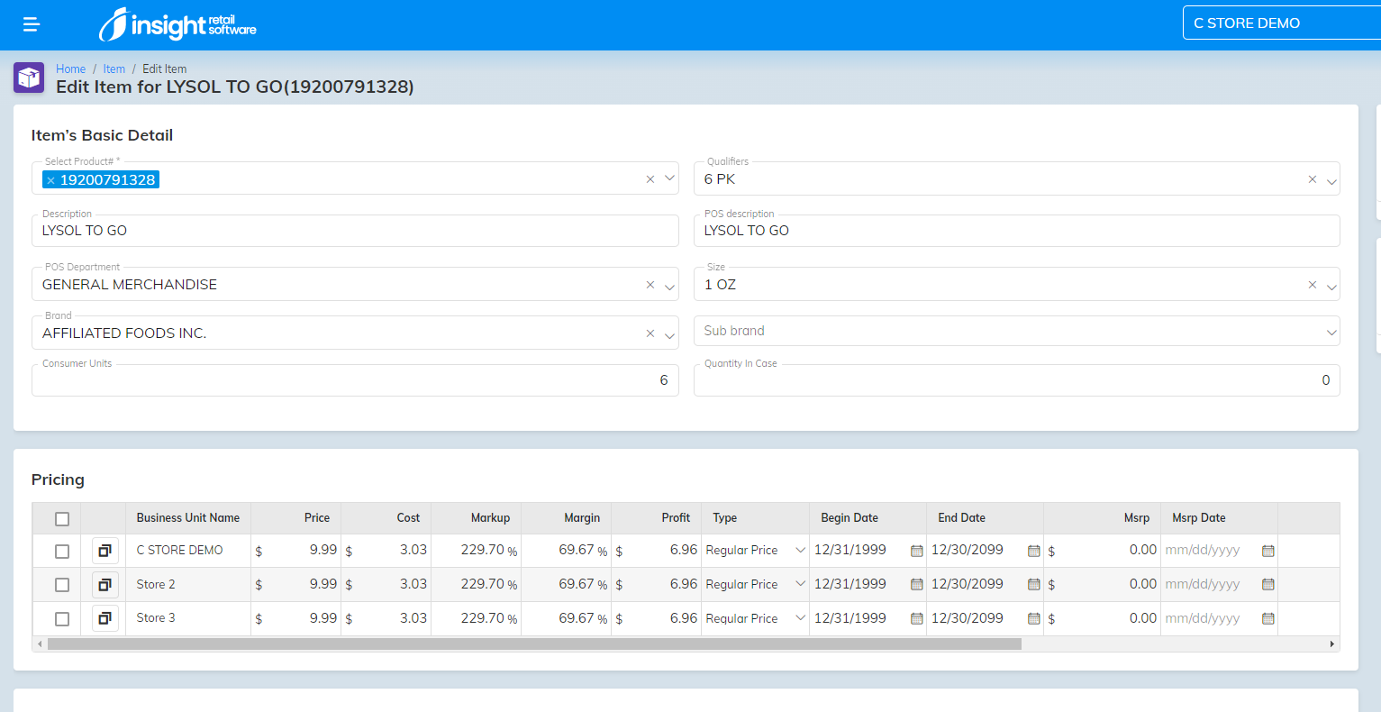
Task: Expand the Brand dropdown
Action: (x=669, y=335)
